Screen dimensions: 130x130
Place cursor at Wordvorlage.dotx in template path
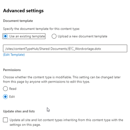pyautogui.click(x=88, y=49)
